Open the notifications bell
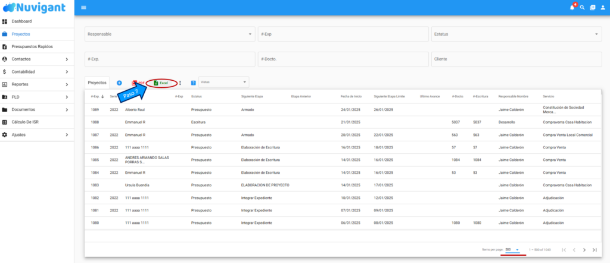This screenshot has width=610, height=263. (x=572, y=7)
